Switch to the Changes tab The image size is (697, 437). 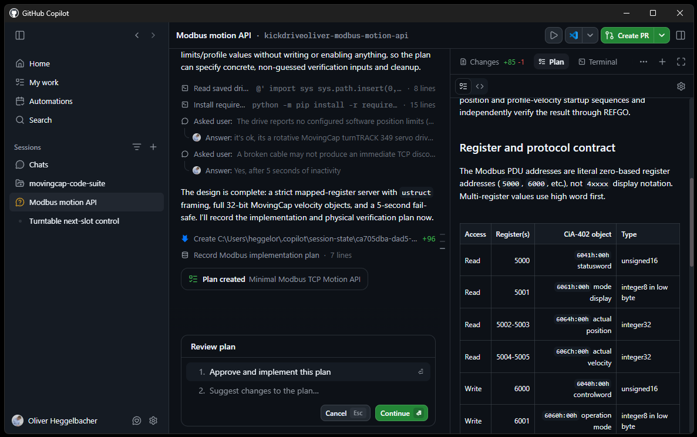click(491, 62)
